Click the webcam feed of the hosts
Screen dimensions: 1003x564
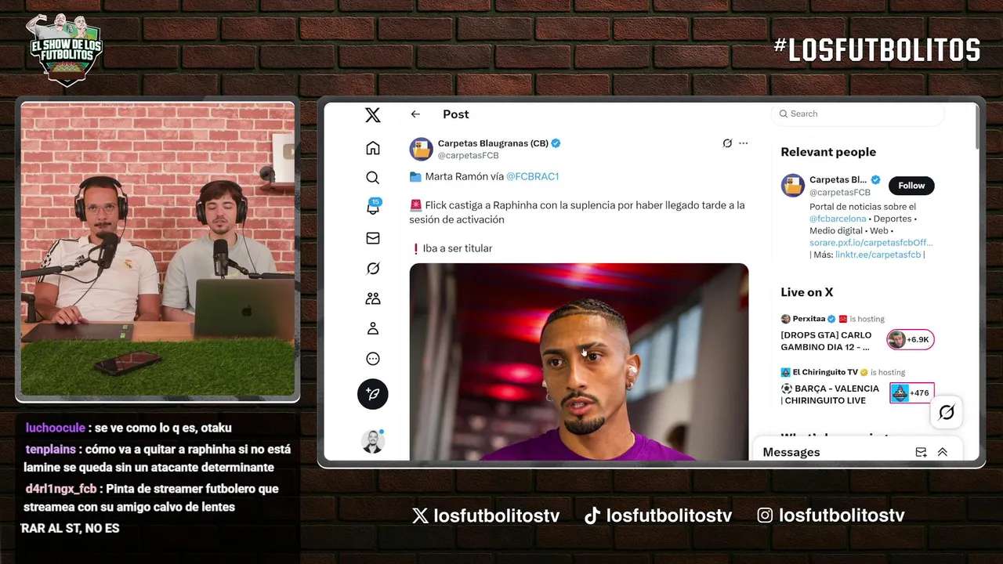[158, 249]
